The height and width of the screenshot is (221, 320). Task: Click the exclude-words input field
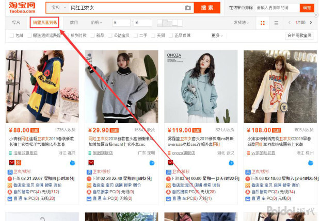point(277,8)
